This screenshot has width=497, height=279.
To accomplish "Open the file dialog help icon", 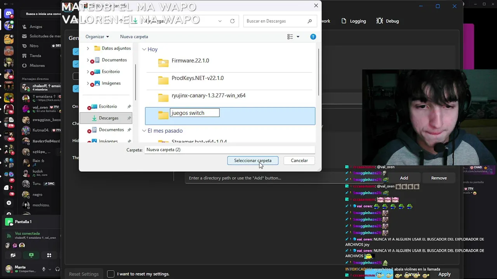I will tap(313, 37).
